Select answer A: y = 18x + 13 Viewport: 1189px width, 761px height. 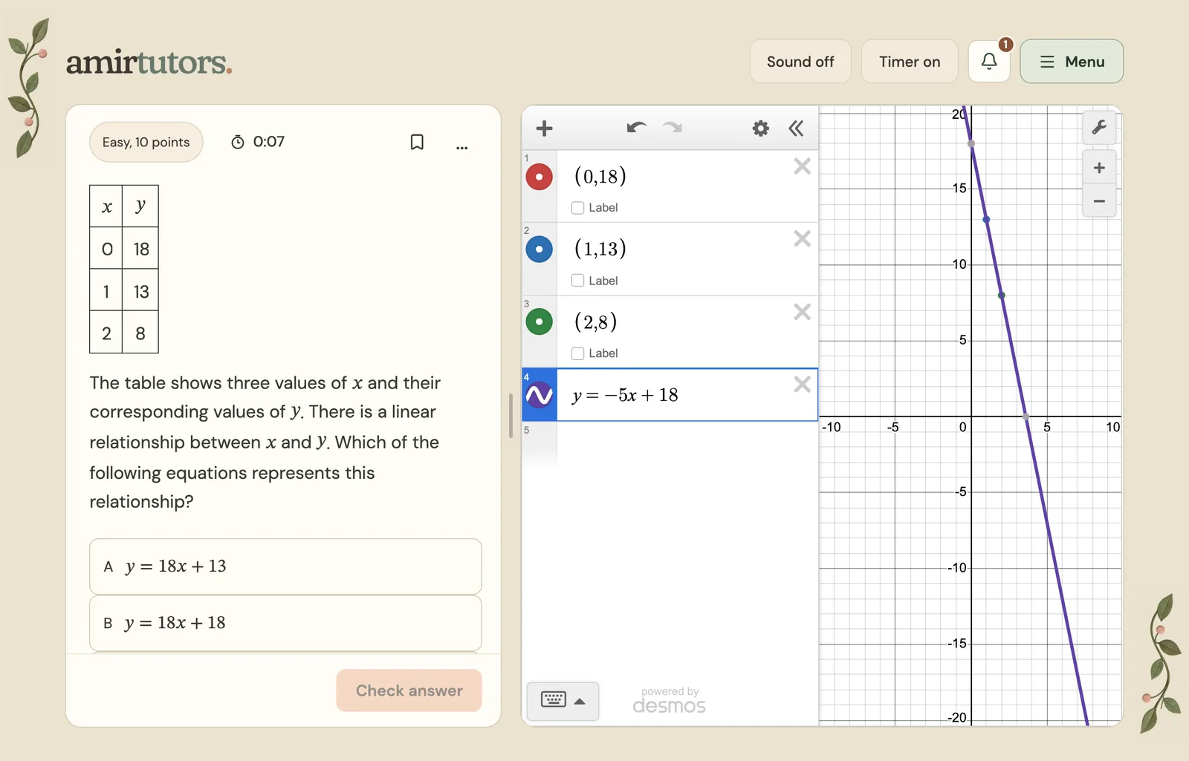pyautogui.click(x=285, y=566)
